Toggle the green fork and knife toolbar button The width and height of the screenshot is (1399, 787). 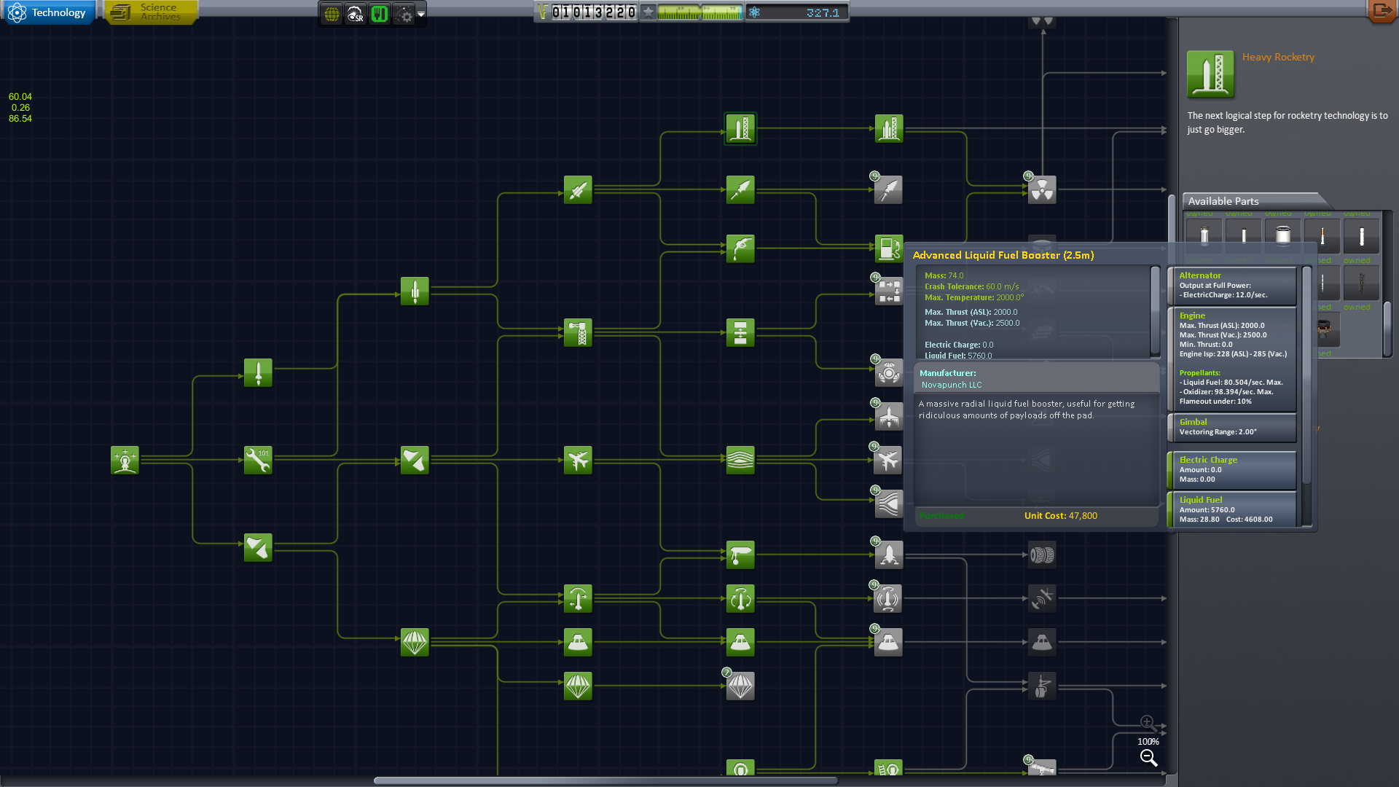click(x=380, y=14)
